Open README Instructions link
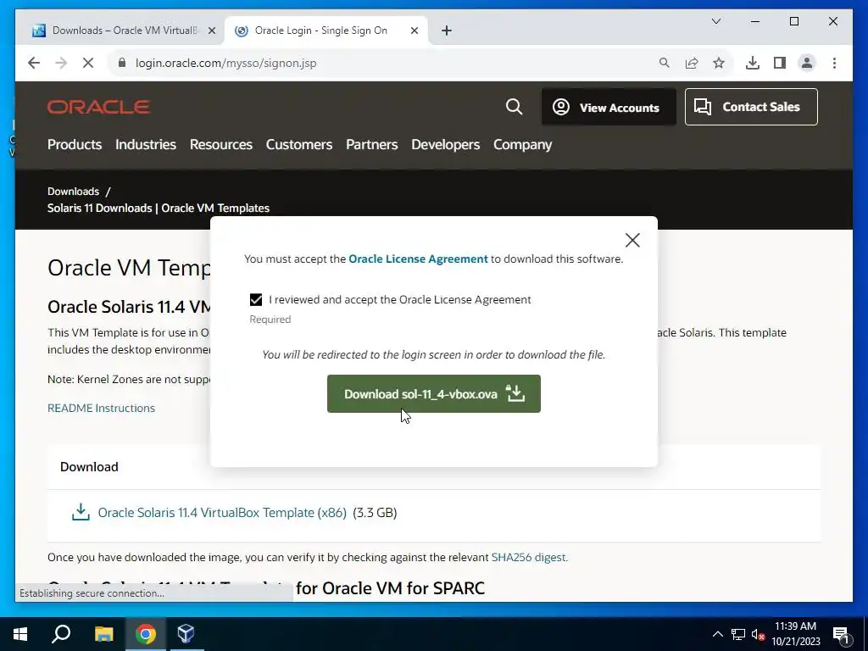Image resolution: width=868 pixels, height=651 pixels. point(102,408)
